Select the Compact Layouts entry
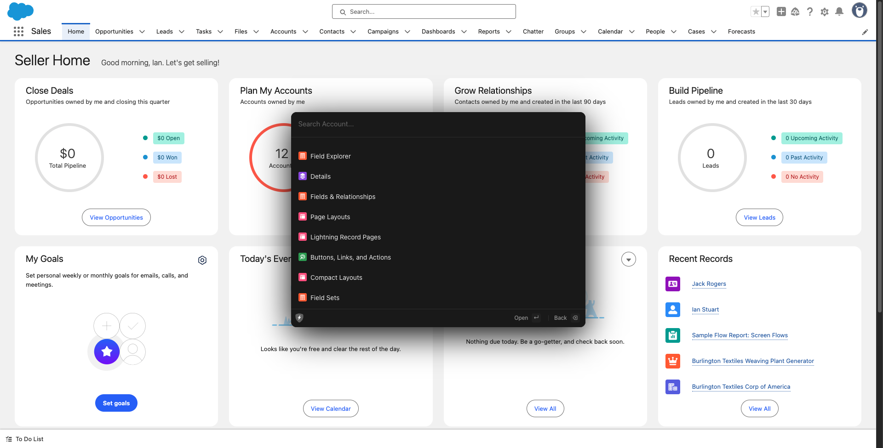The width and height of the screenshot is (883, 448). tap(438, 278)
